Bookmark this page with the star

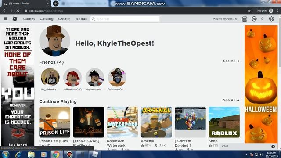click(x=249, y=11)
